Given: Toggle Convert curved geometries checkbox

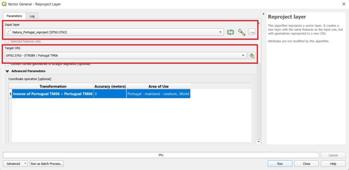Looking at the screenshot, I should click(x=7, y=64).
